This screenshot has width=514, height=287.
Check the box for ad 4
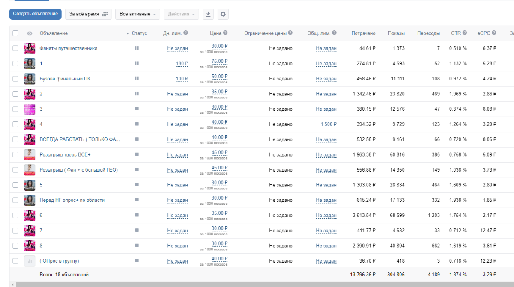click(x=15, y=124)
